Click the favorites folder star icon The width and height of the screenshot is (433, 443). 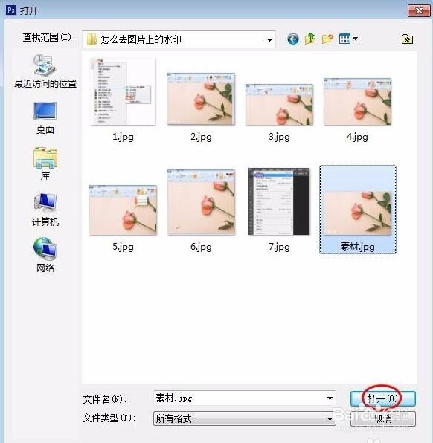(x=407, y=39)
